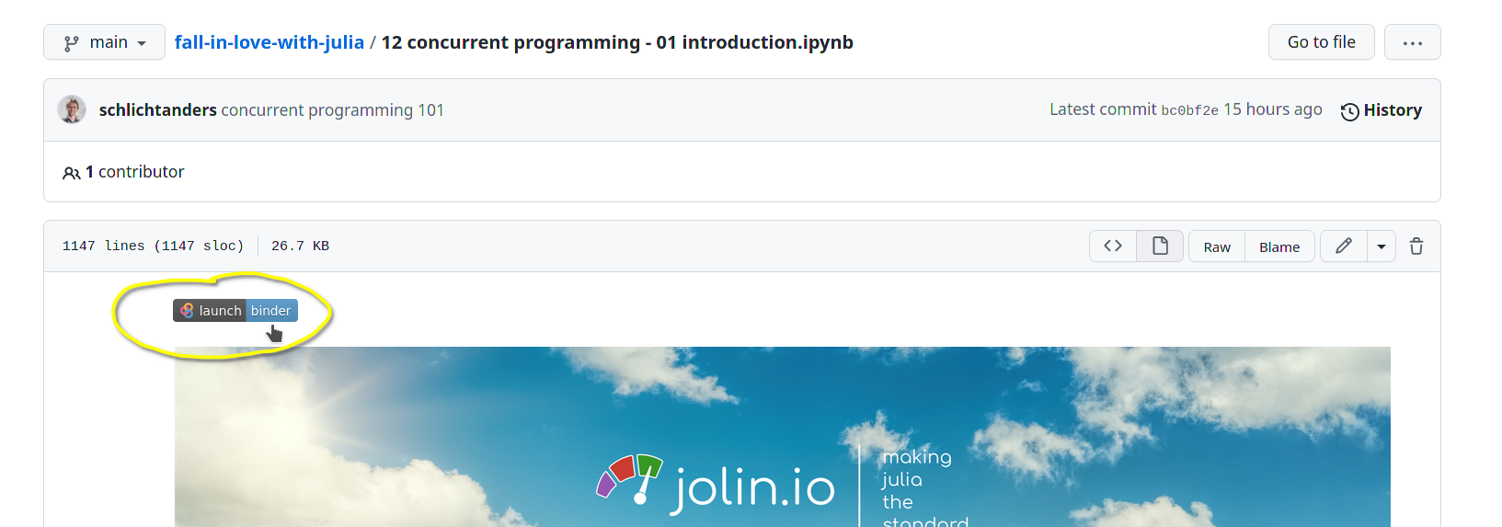Viewport: 1502px width, 527px height.
Task: Click the launch binder badge
Action: tap(235, 311)
